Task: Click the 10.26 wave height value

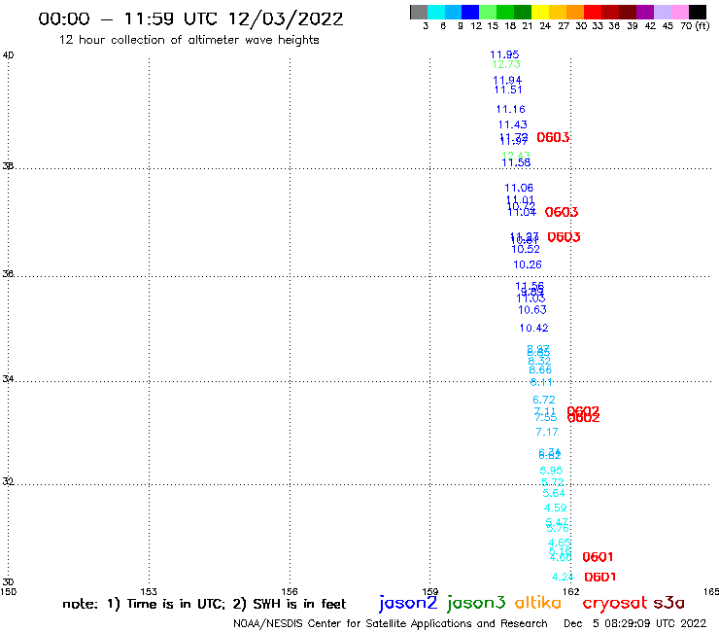Action: tap(528, 264)
